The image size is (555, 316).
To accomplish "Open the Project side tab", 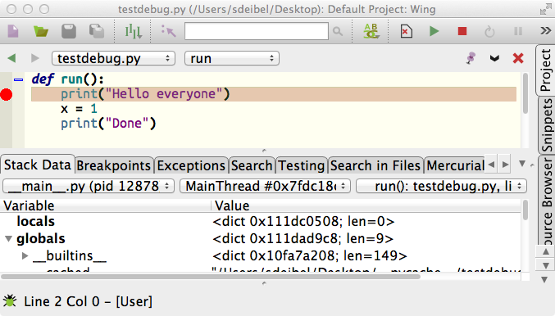I will (x=546, y=70).
